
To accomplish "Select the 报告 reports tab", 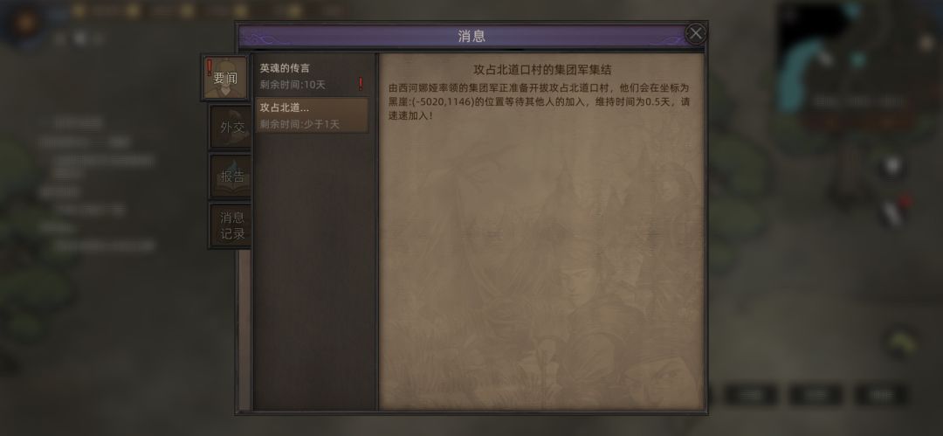I will coord(231,176).
